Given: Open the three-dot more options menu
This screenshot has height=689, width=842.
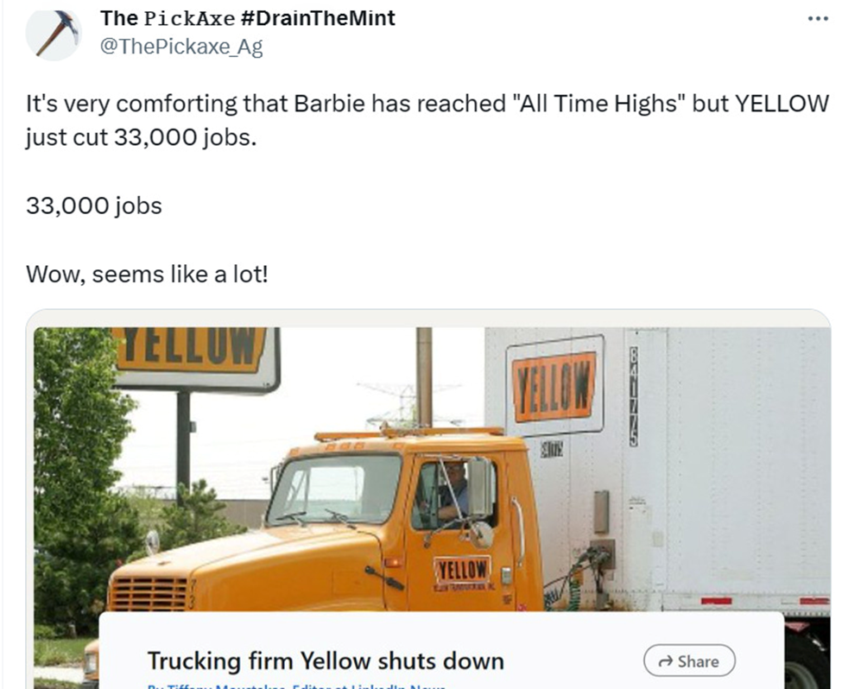Looking at the screenshot, I should (816, 17).
